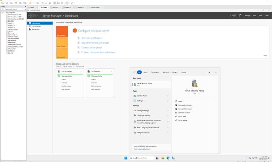Select the Local Security Policy best match
This screenshot has height=162, width=272.
(151, 84)
